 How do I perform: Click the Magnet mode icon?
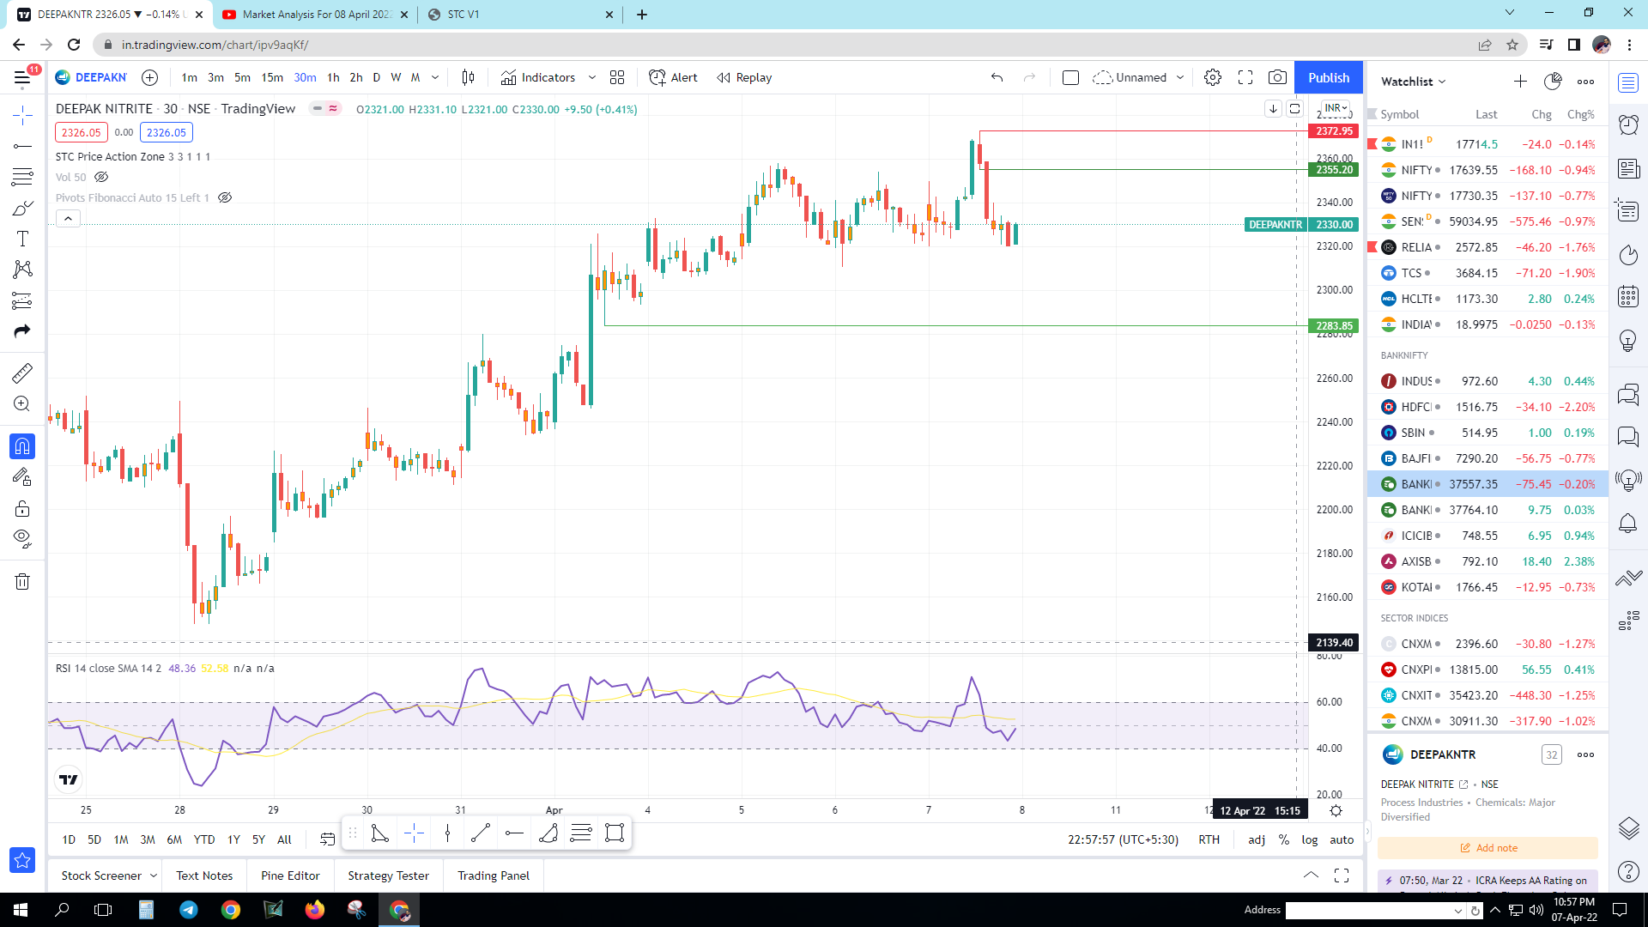point(22,446)
